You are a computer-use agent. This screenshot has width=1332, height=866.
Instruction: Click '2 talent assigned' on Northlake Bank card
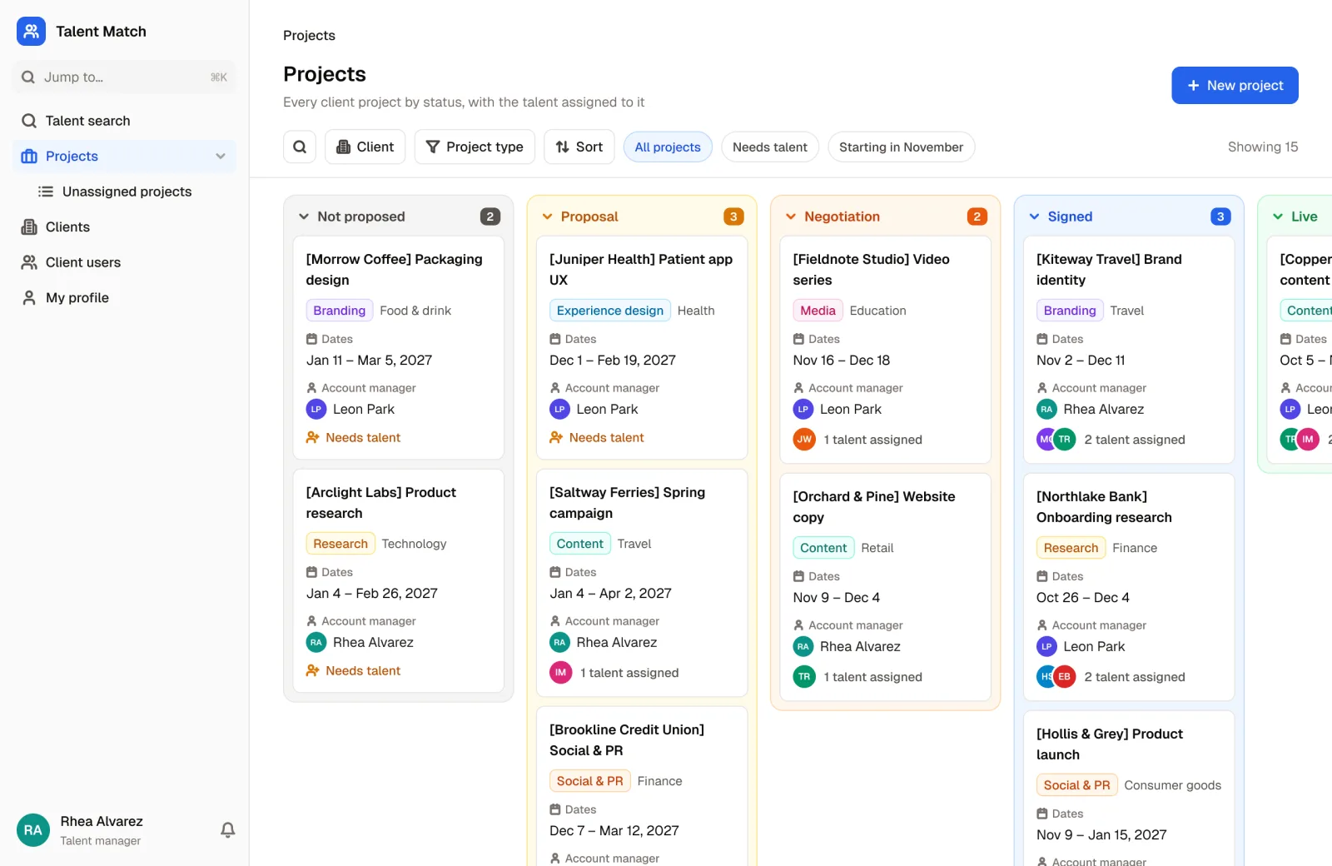[1134, 676]
